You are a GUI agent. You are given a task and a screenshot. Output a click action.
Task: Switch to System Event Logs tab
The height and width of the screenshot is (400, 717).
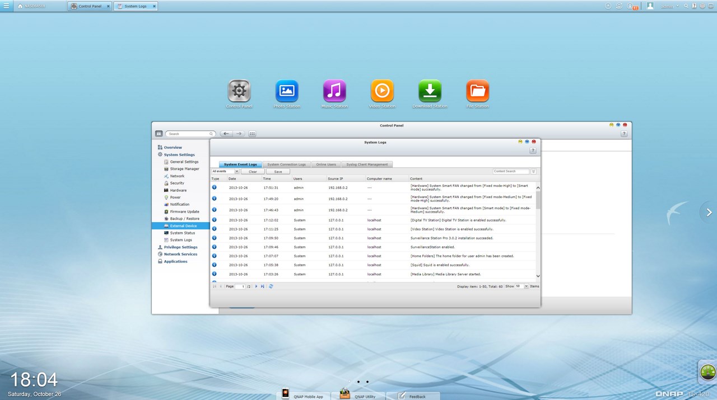[240, 164]
